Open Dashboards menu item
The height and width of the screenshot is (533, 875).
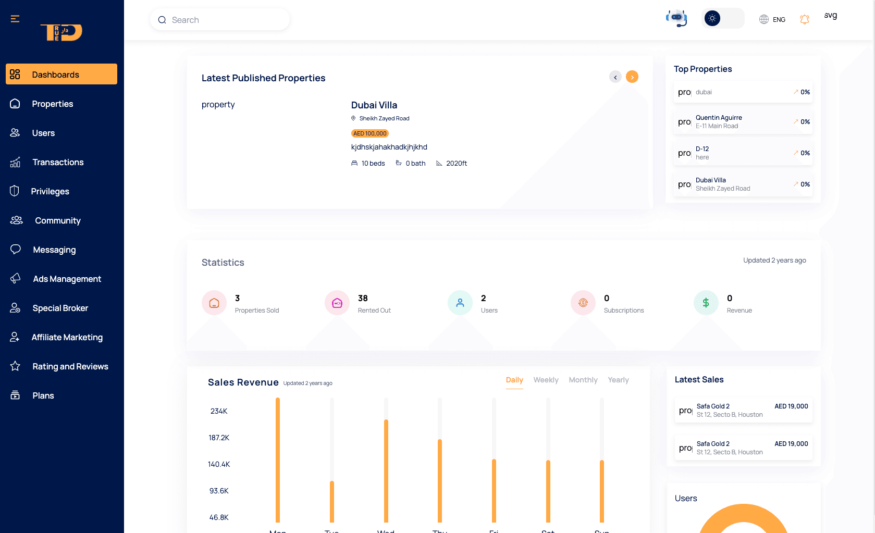coord(61,74)
